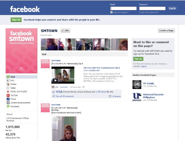Screen dimensions: 185x141
Task: Click the YG-Family page logo
Action: (137, 85)
